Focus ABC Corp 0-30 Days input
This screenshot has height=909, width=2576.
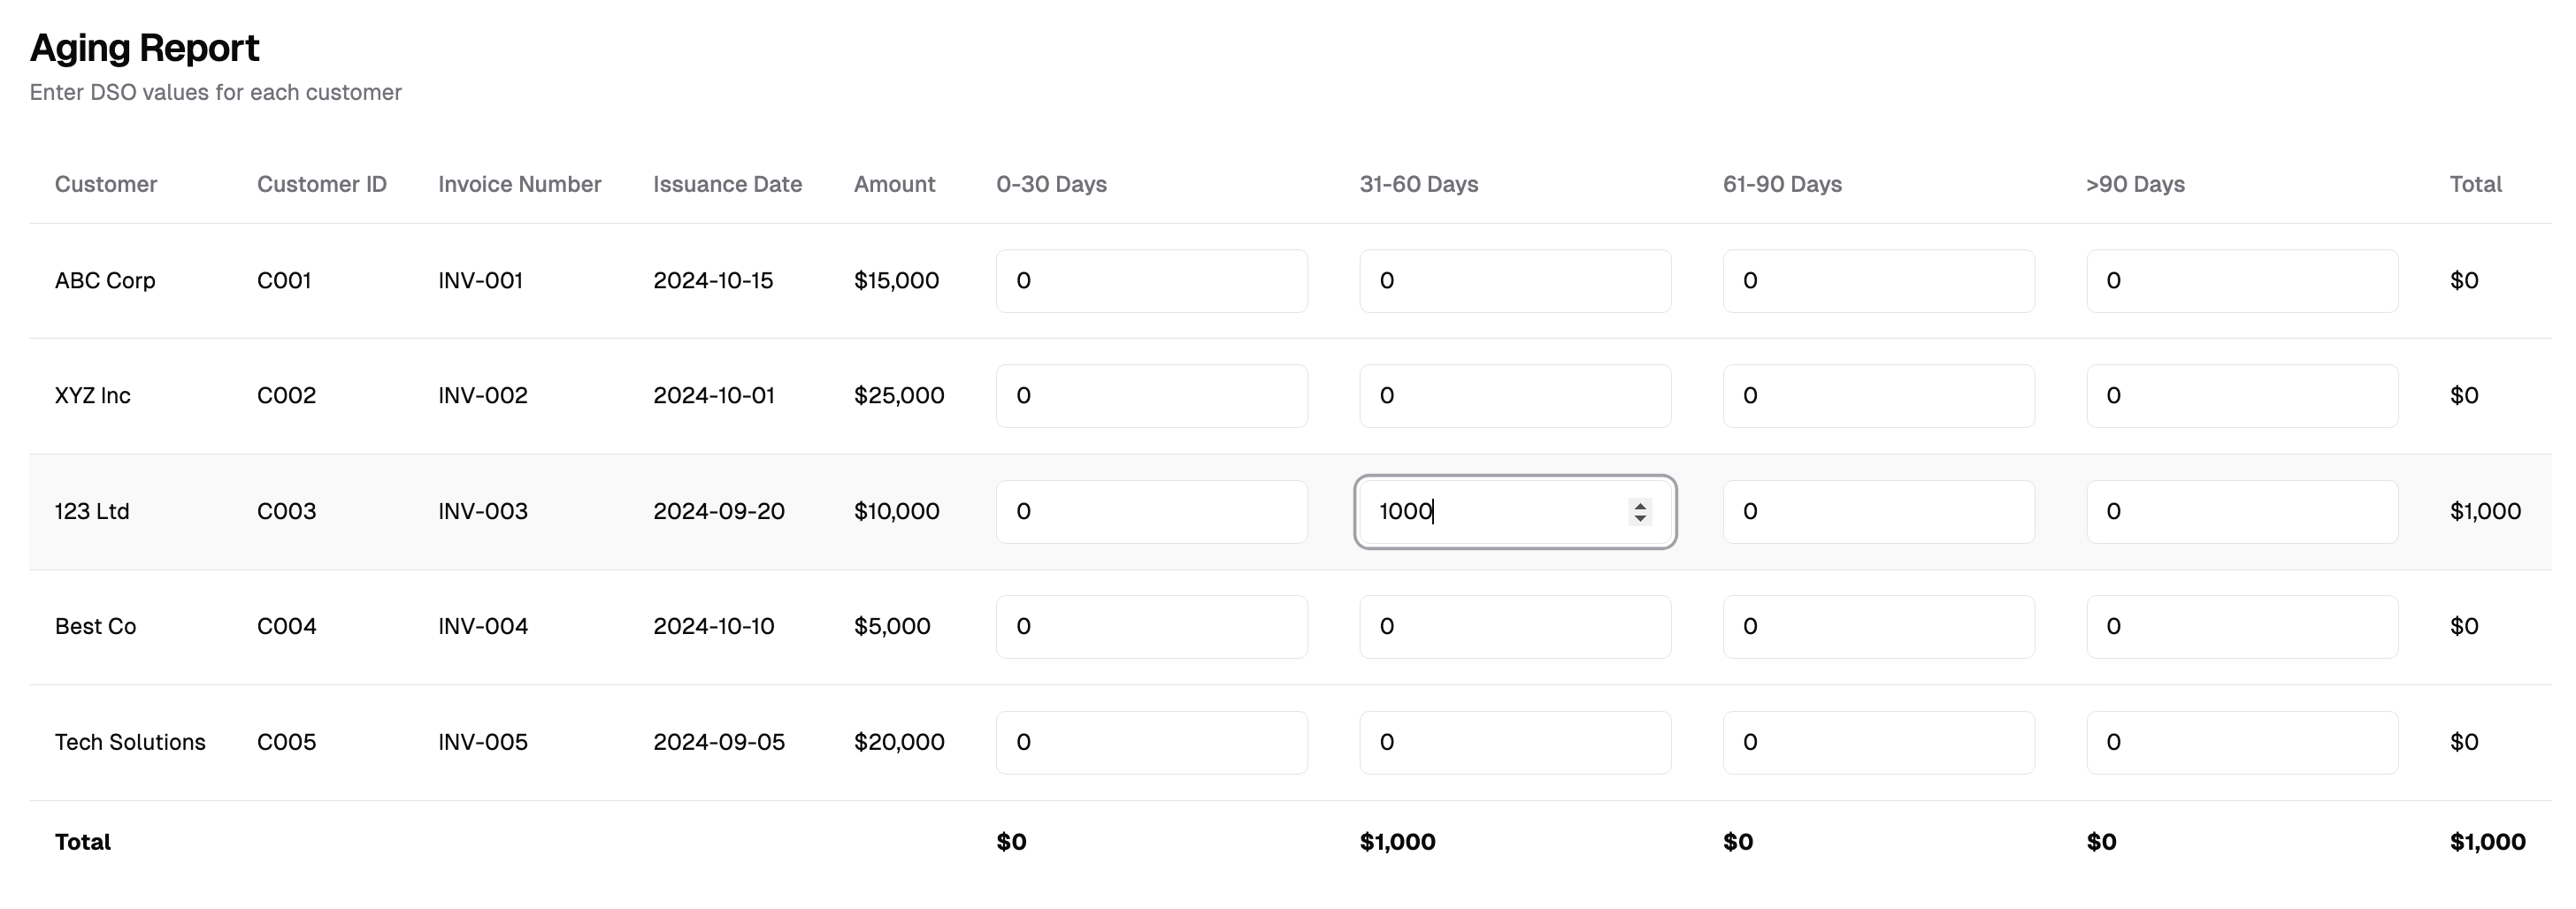coord(1152,281)
